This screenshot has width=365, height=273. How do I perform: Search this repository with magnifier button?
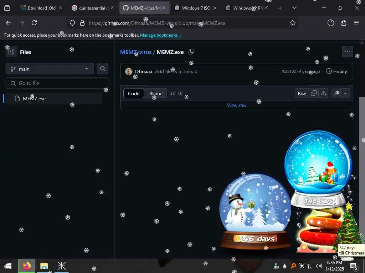coord(102,69)
